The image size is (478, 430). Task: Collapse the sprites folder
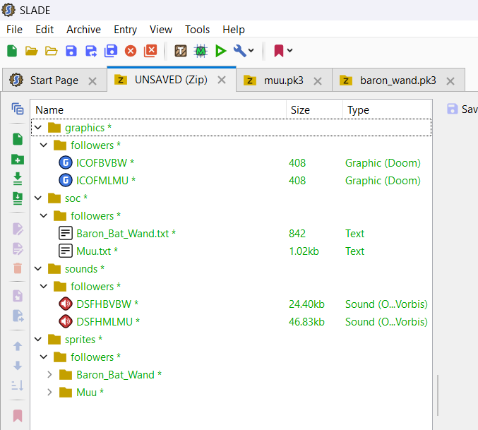(x=38, y=339)
